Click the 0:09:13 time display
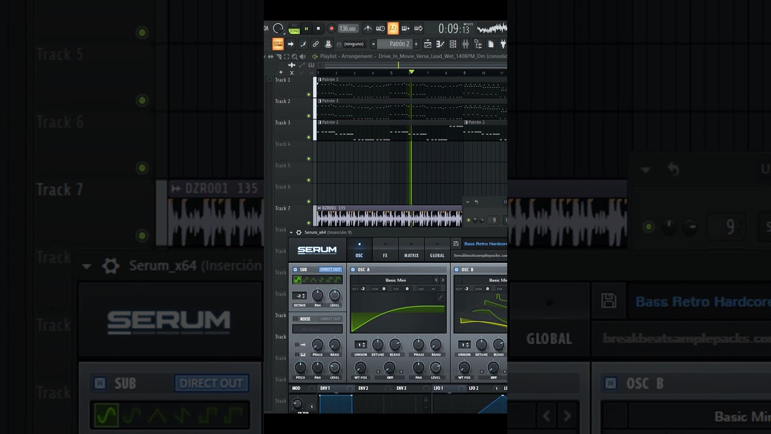Screen dimensions: 771x434 (454, 28)
